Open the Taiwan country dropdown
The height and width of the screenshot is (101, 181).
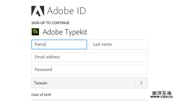point(90,83)
